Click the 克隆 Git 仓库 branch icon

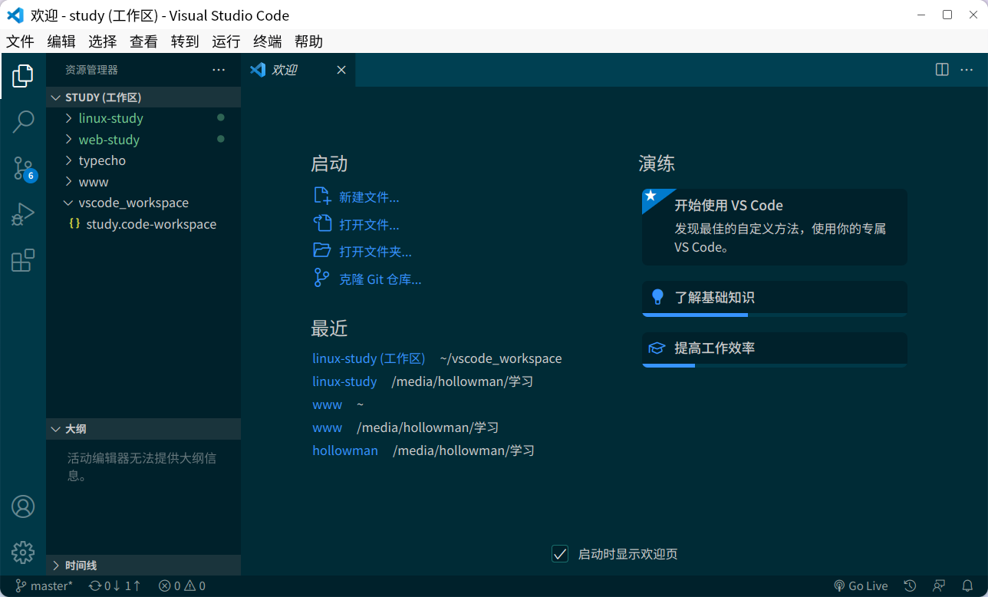pos(321,279)
